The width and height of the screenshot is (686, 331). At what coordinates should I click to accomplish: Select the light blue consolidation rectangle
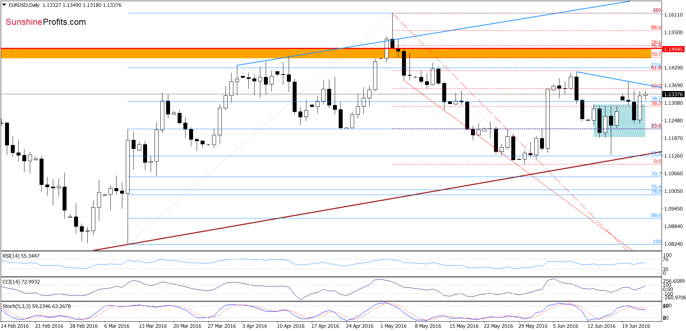pyautogui.click(x=619, y=121)
